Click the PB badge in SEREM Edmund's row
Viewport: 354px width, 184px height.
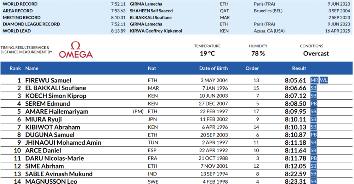coord(314,104)
